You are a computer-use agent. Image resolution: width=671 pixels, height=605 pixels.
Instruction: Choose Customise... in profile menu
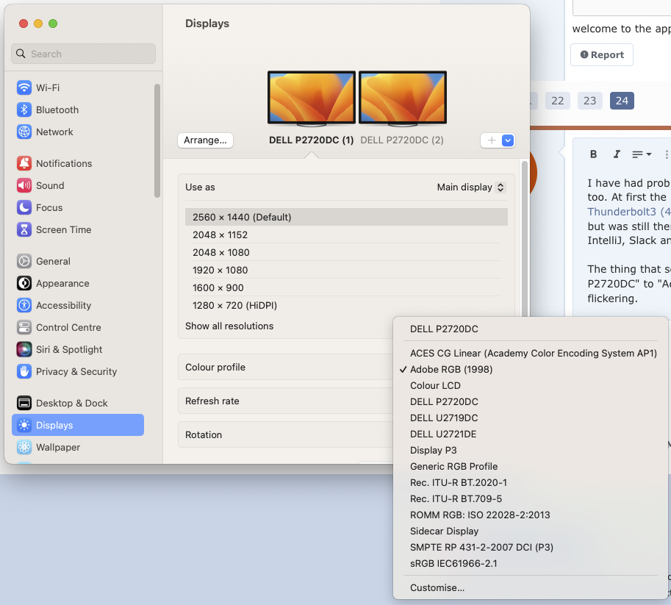(x=530, y=588)
